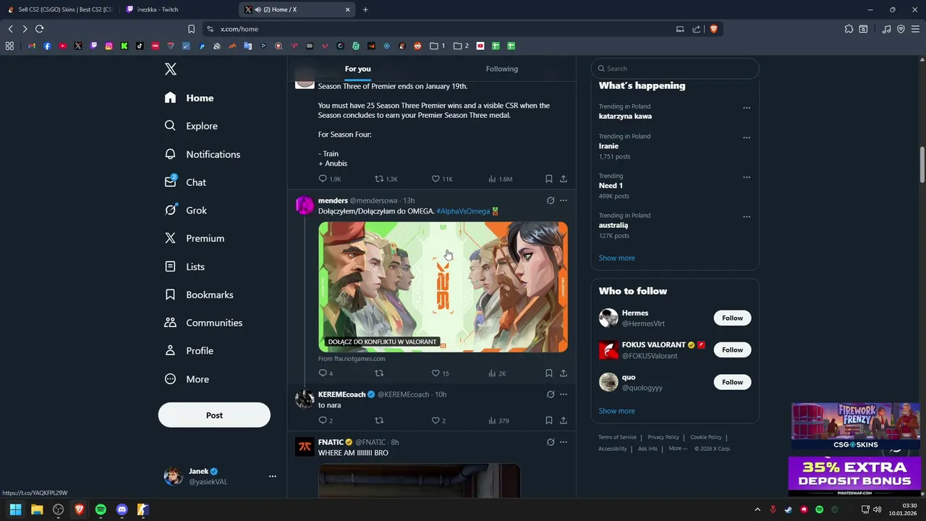
Task: Share the menders post
Action: pyautogui.click(x=564, y=373)
